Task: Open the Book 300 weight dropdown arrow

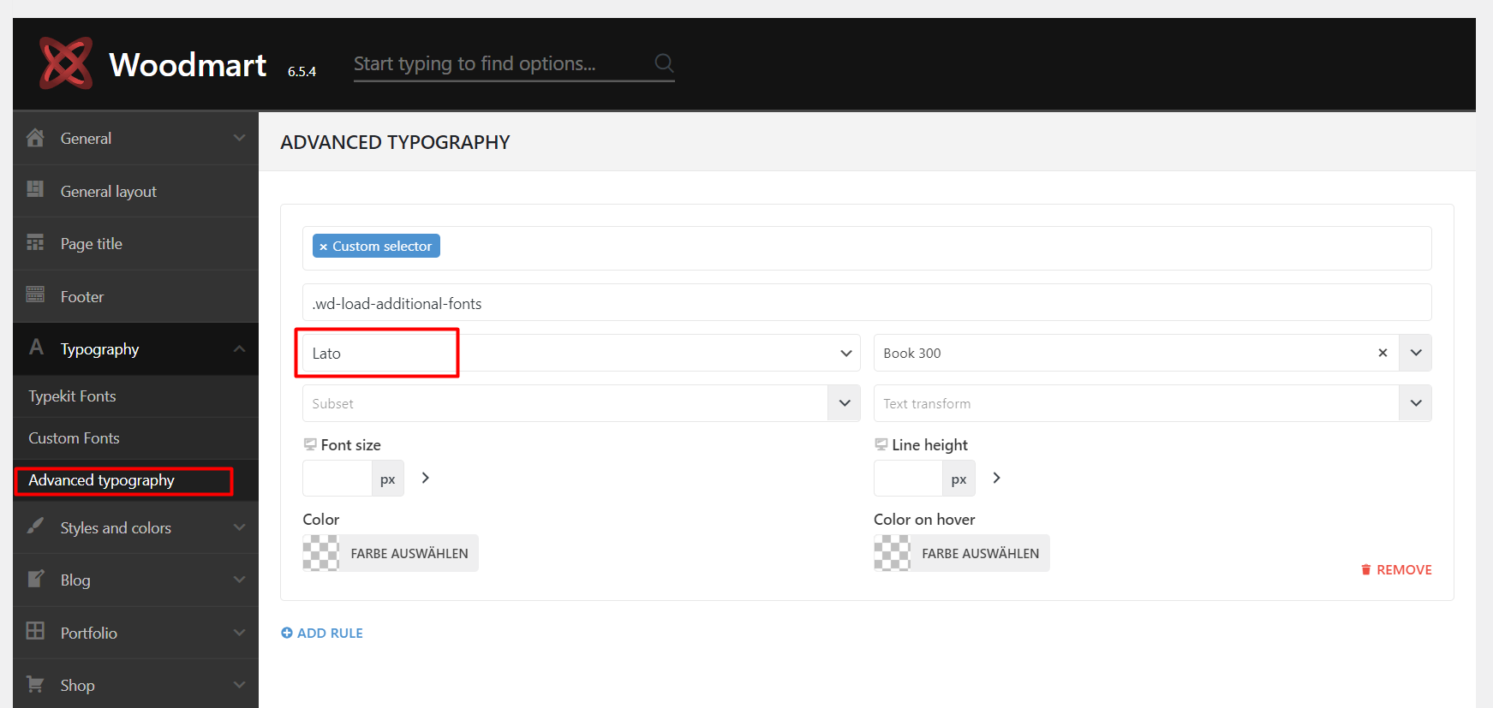Action: point(1415,353)
